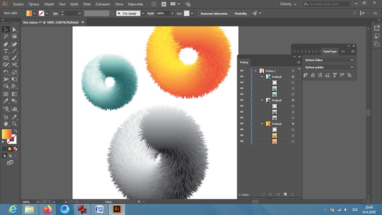Select the Pen tool
Screen dimensions: 382x215
pos(6,44)
